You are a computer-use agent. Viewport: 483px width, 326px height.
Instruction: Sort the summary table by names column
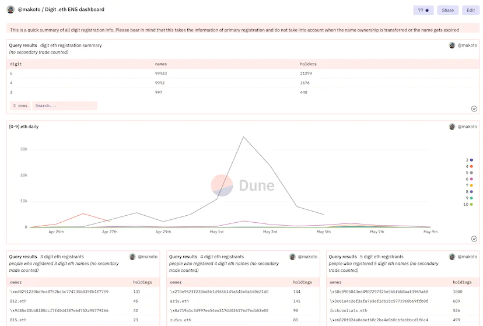[161, 64]
